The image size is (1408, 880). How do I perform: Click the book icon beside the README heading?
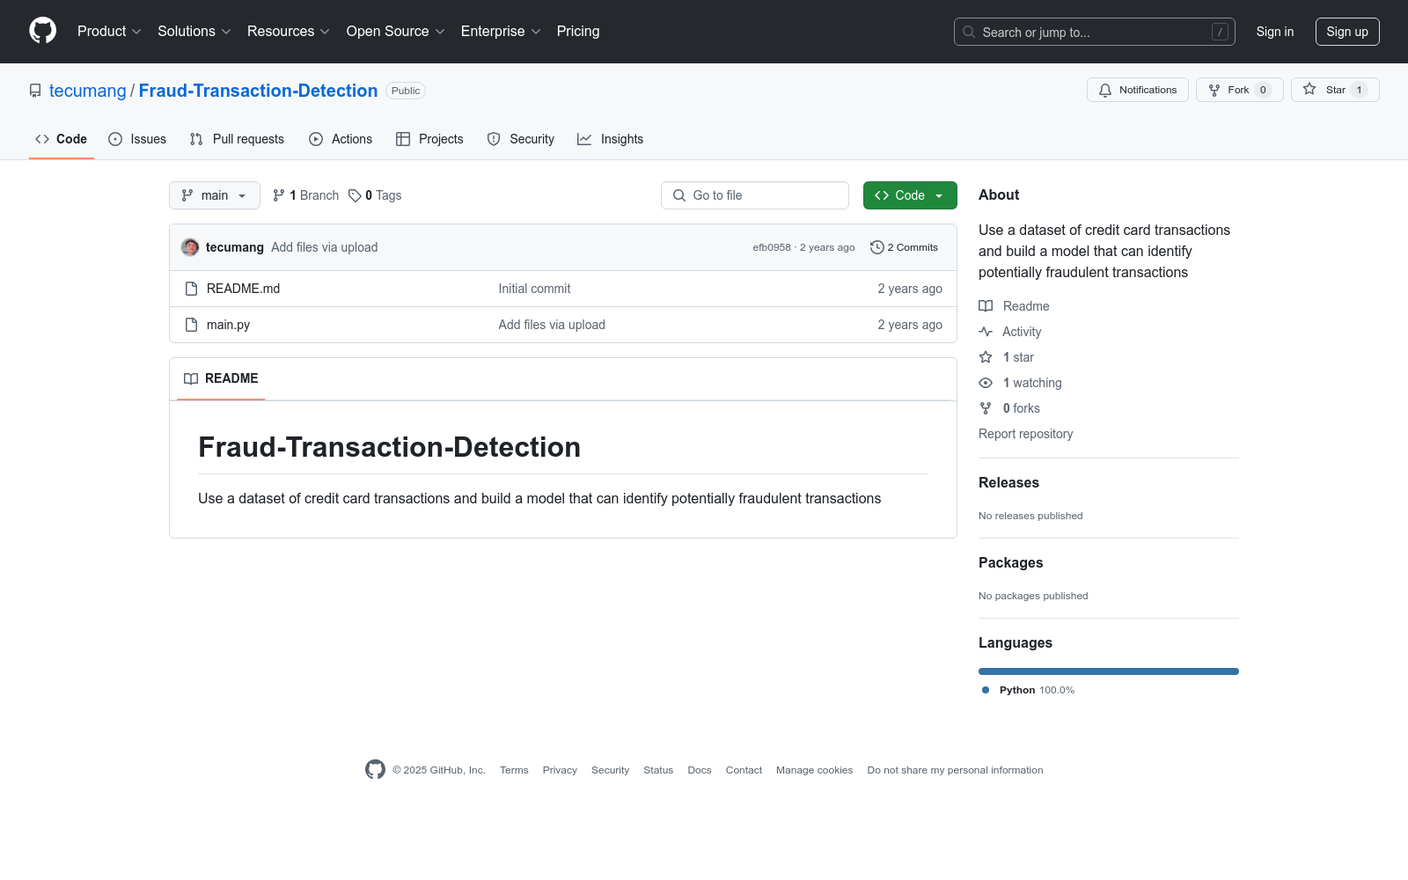point(191,378)
